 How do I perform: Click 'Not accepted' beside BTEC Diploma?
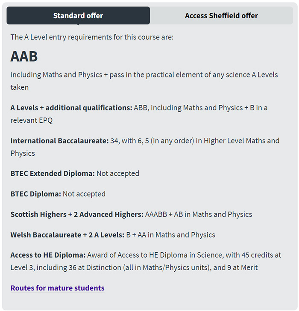click(84, 194)
